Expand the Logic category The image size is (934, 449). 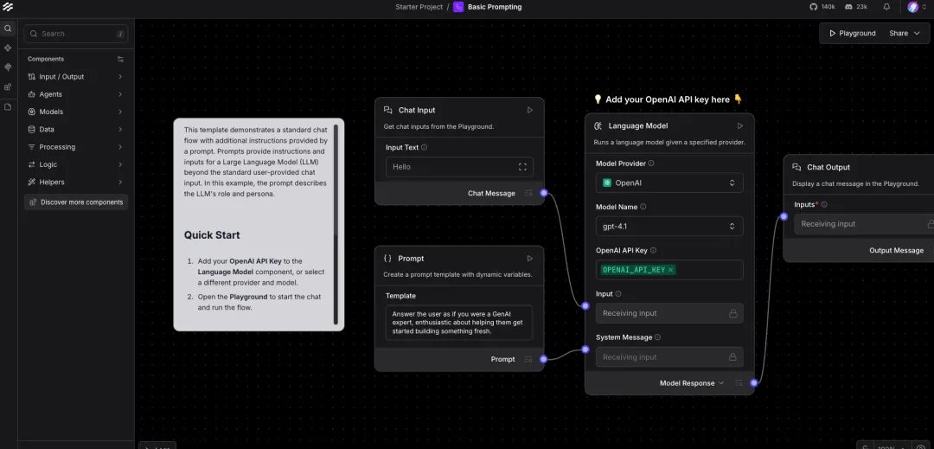click(x=75, y=164)
